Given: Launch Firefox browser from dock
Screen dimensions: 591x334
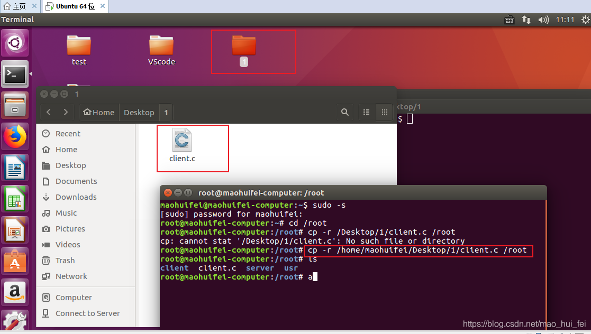Looking at the screenshot, I should [15, 137].
